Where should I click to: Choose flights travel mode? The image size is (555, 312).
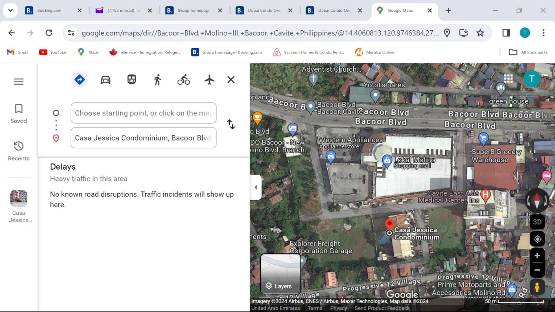(209, 79)
